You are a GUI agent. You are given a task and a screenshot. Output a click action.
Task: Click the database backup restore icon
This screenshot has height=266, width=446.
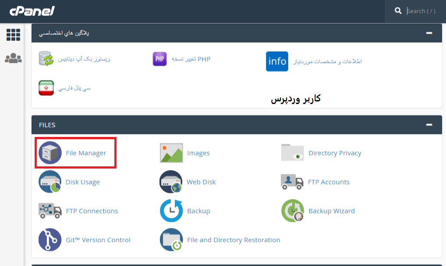46,59
